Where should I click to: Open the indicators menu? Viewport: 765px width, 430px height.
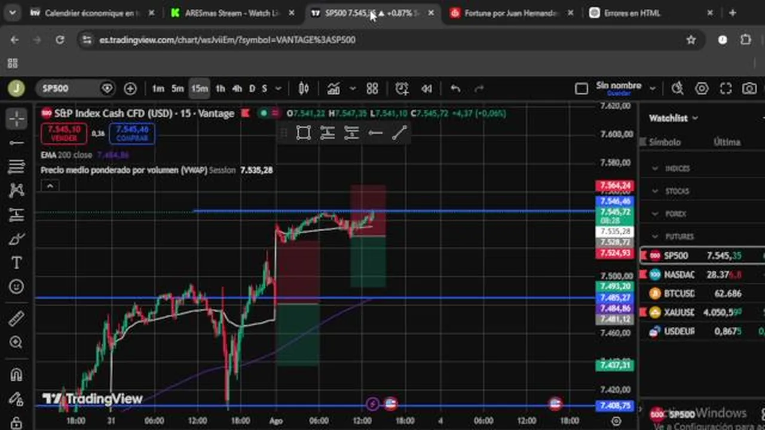(x=333, y=88)
